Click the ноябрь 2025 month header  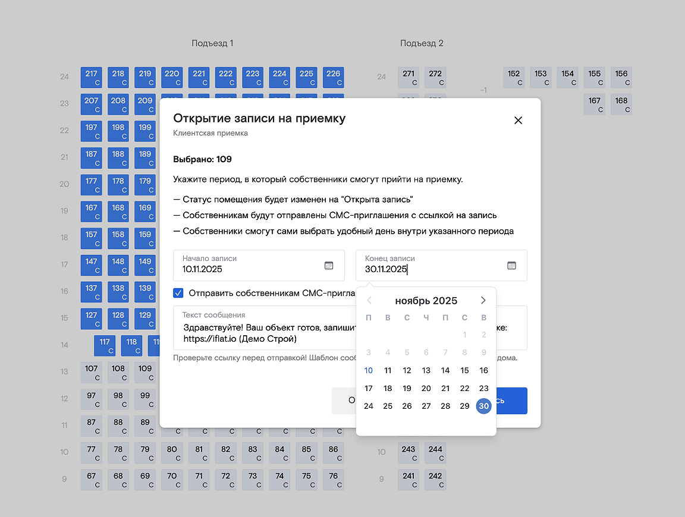tap(426, 301)
